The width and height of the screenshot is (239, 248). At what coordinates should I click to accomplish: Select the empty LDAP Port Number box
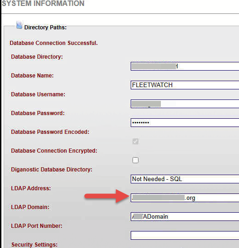(185, 235)
